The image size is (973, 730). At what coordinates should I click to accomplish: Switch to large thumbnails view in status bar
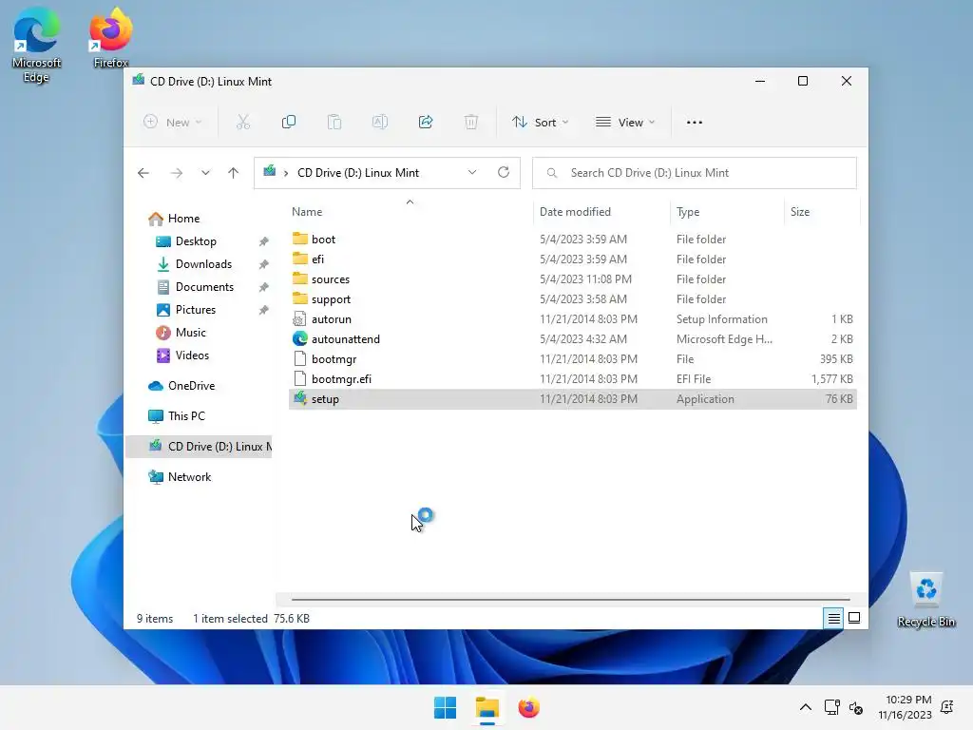tap(854, 618)
